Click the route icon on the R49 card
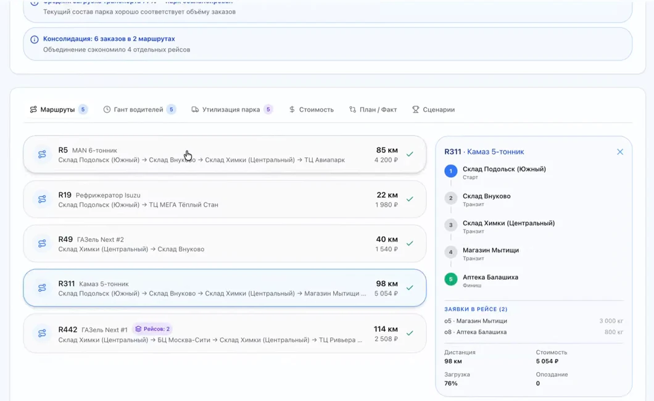Viewport: 654px width, 401px height. tap(42, 244)
